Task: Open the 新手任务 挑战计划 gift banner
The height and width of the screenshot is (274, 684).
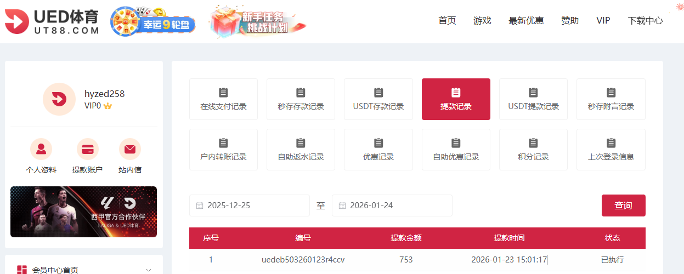Action: pyautogui.click(x=257, y=21)
